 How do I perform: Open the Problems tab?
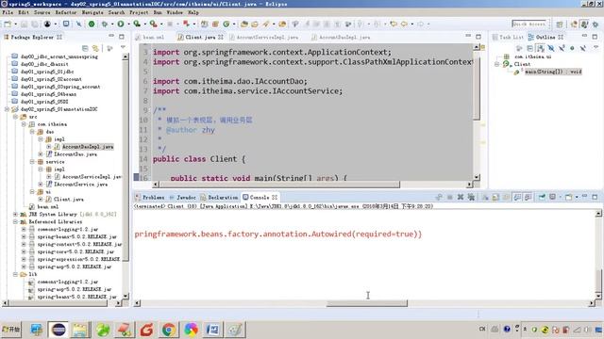tap(150, 197)
